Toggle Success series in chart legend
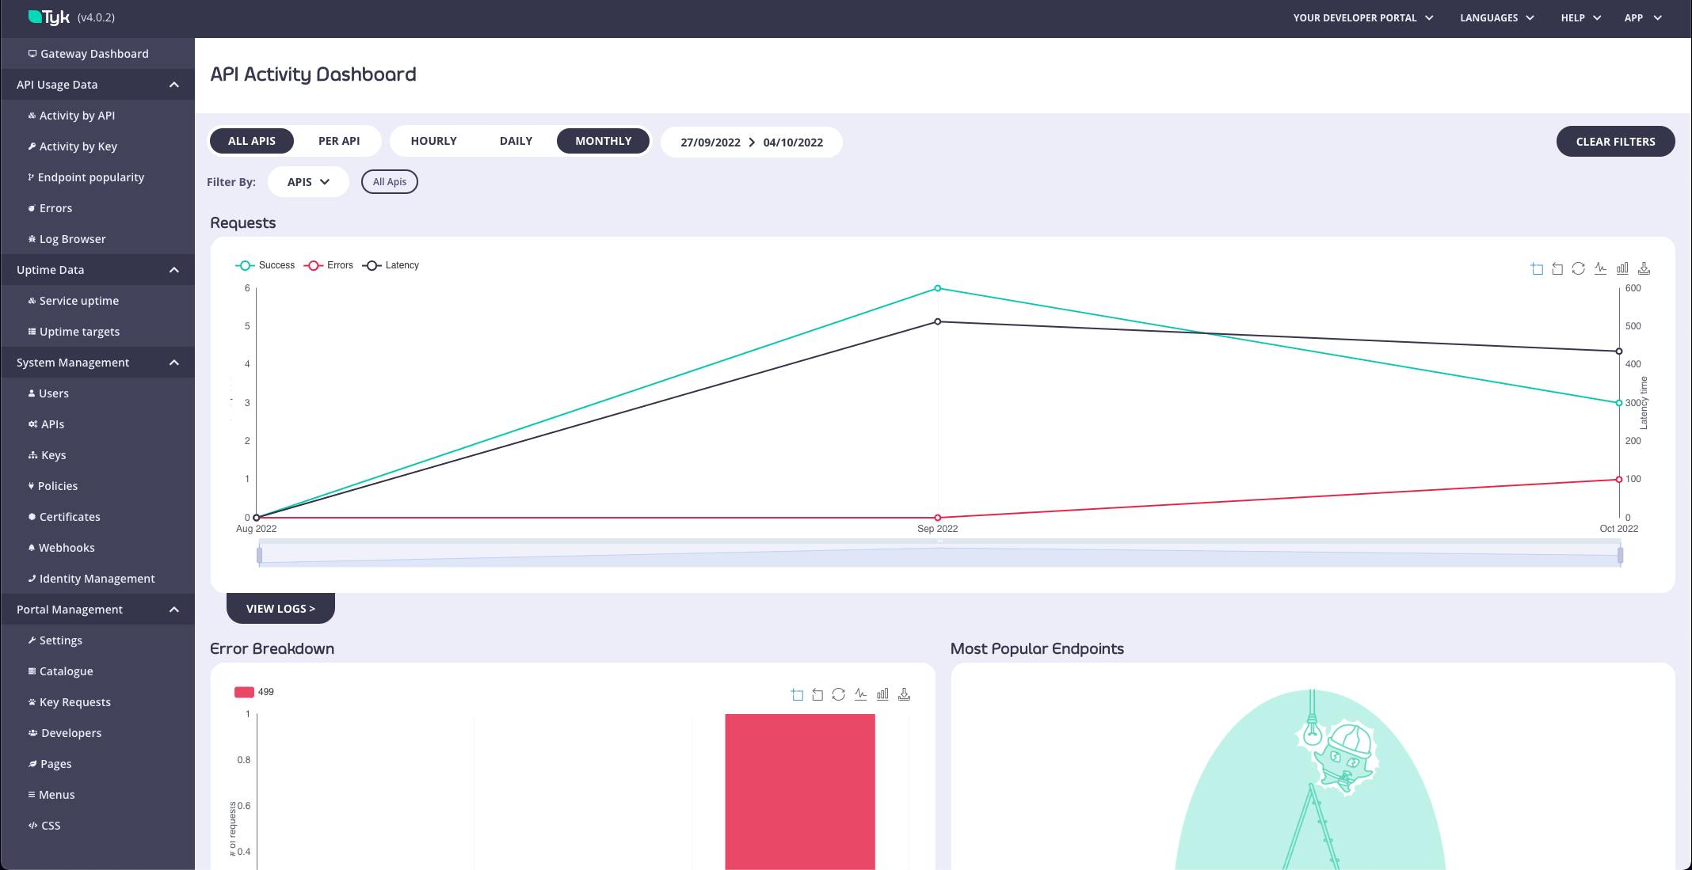1692x870 pixels. pos(265,265)
